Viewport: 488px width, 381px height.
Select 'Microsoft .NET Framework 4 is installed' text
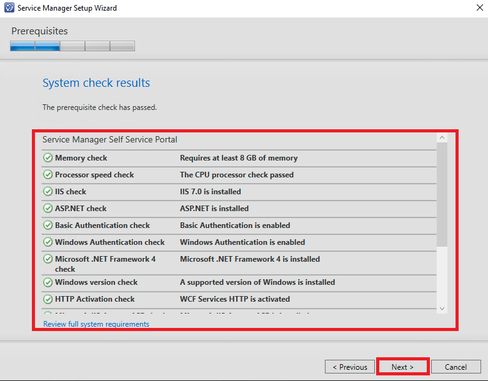[x=250, y=259]
